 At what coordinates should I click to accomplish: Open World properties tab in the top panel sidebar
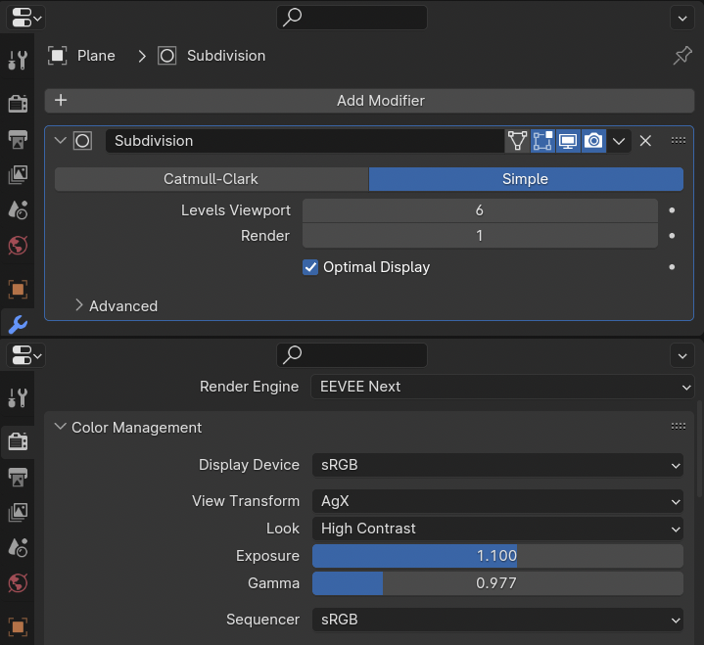click(x=18, y=246)
